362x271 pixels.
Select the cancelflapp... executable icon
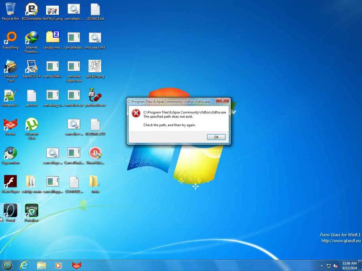pyautogui.click(x=53, y=184)
